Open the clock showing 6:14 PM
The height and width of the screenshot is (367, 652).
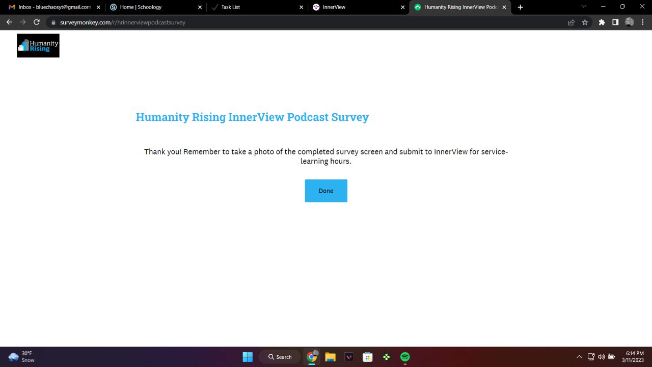tap(634, 357)
